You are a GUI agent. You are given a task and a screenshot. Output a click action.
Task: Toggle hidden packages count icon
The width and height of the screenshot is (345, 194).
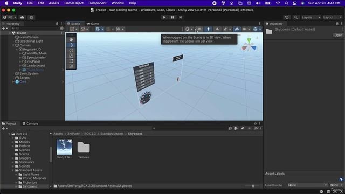pyautogui.click(x=258, y=128)
